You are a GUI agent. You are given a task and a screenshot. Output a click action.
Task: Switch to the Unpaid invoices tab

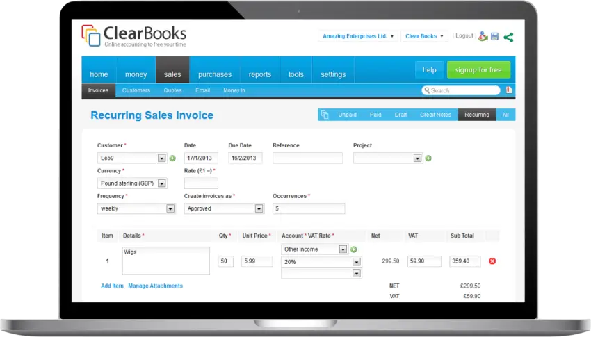347,115
